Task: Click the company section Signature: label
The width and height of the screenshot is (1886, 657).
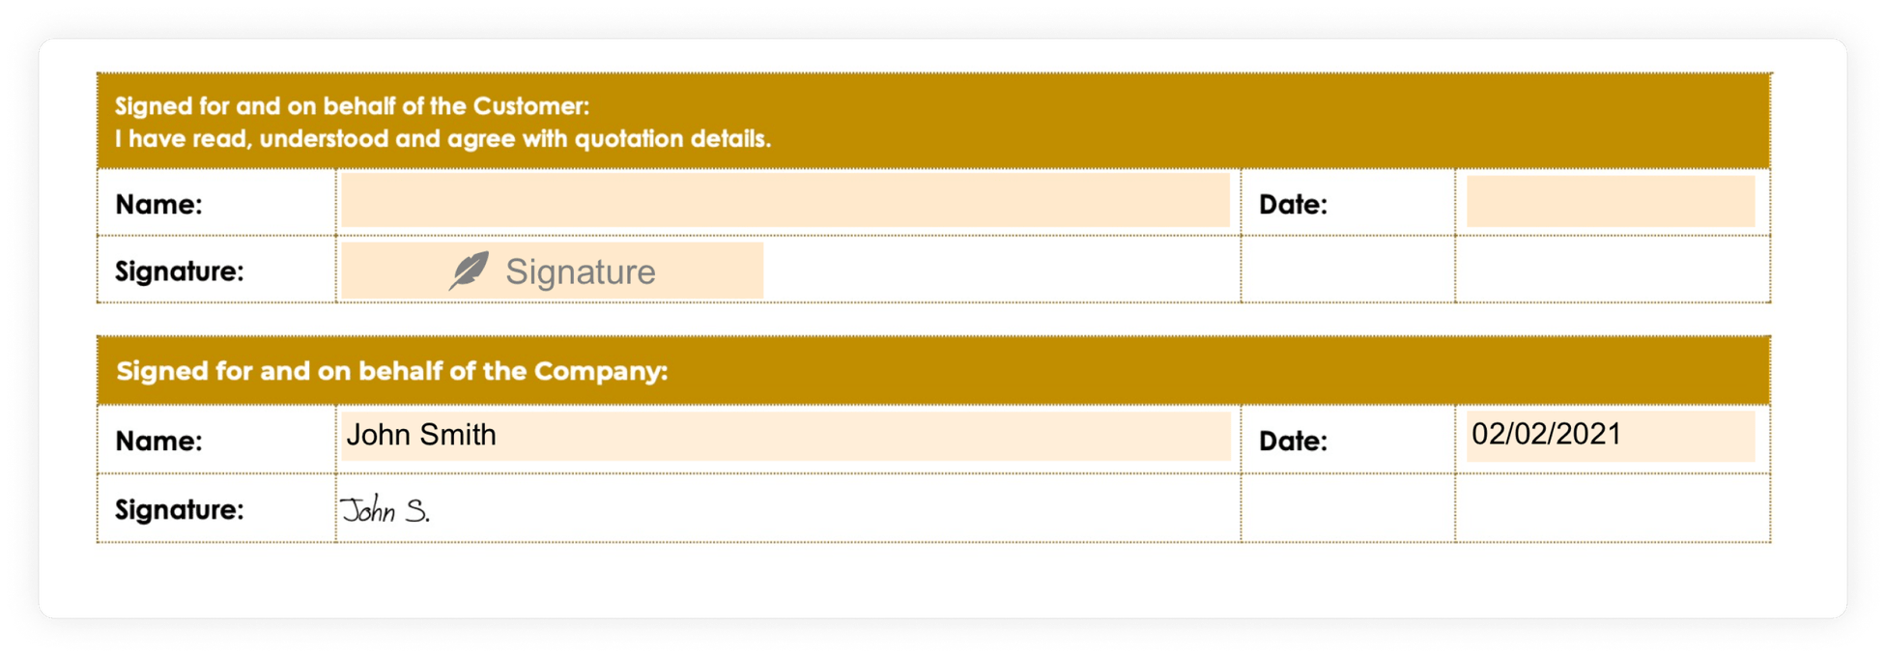Action: tap(179, 509)
